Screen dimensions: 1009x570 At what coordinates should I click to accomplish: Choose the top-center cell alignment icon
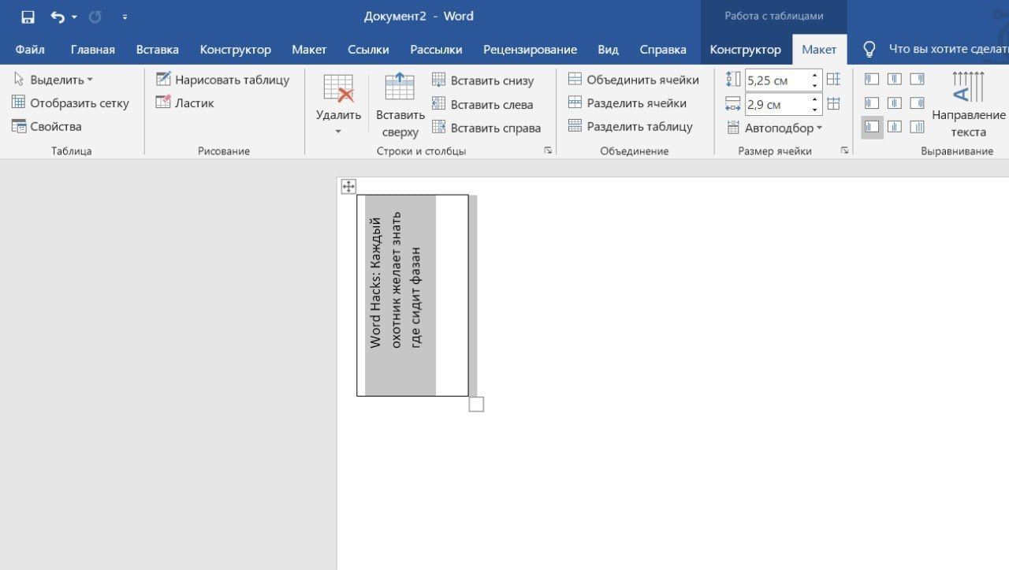pyautogui.click(x=895, y=79)
